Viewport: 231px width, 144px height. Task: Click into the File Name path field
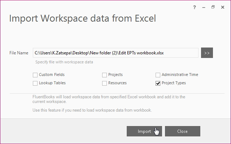point(115,53)
